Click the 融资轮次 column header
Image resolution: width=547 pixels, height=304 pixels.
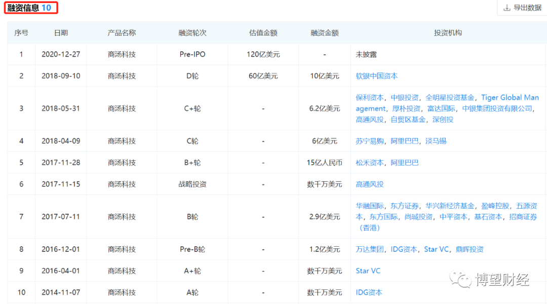coord(192,33)
